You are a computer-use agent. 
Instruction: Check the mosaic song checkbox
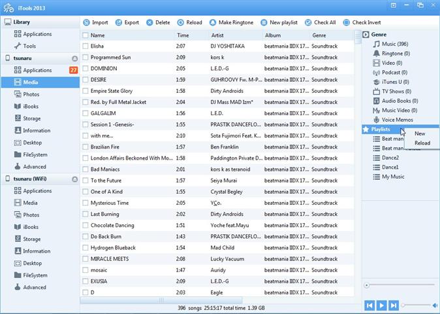(x=86, y=270)
